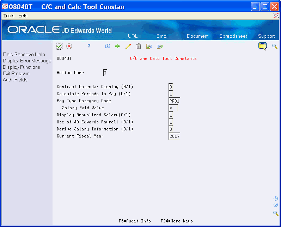Click the Email banner link
The image size is (281, 227).
(163, 36)
